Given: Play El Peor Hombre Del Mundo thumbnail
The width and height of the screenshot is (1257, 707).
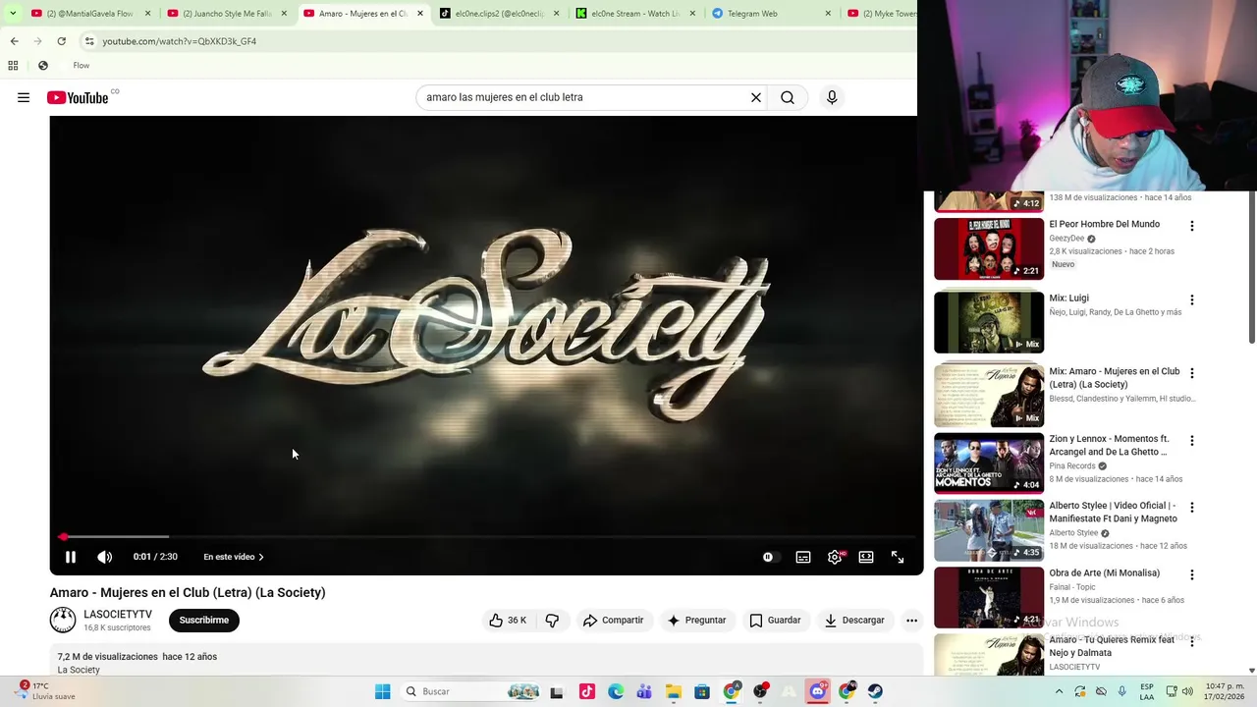Looking at the screenshot, I should (x=989, y=248).
